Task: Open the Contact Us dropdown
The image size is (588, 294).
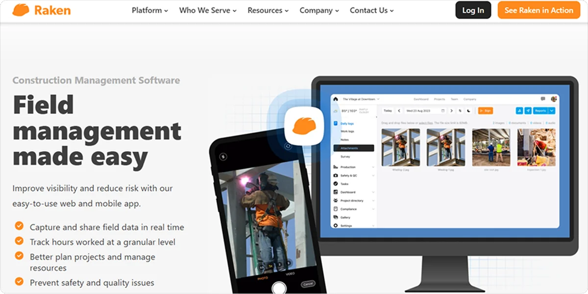Action: pos(372,10)
